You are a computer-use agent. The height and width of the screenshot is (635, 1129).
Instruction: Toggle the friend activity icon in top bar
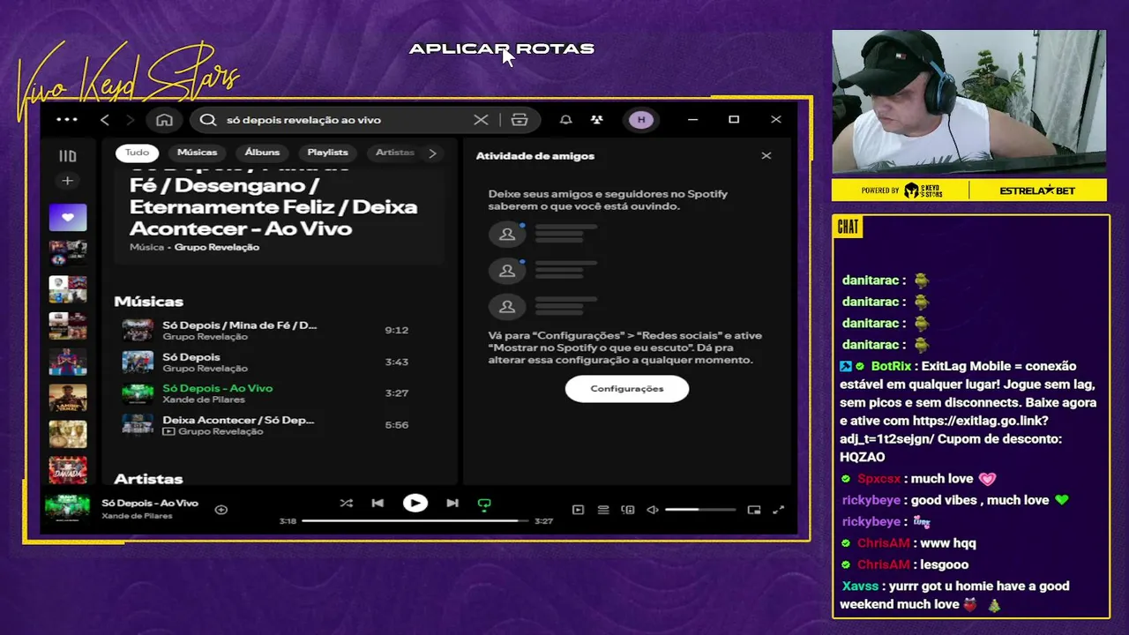click(x=597, y=120)
